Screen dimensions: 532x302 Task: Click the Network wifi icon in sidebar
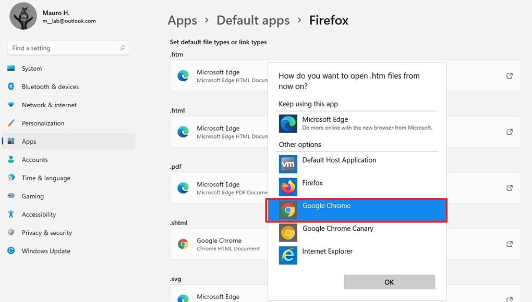[x=11, y=105]
